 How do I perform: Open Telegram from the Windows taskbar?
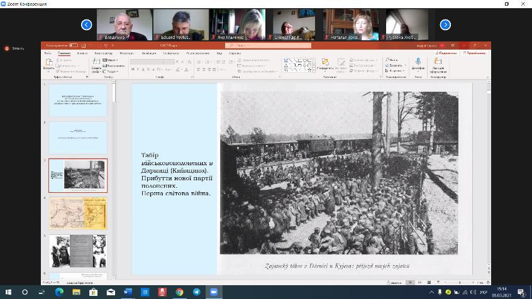[196, 292]
